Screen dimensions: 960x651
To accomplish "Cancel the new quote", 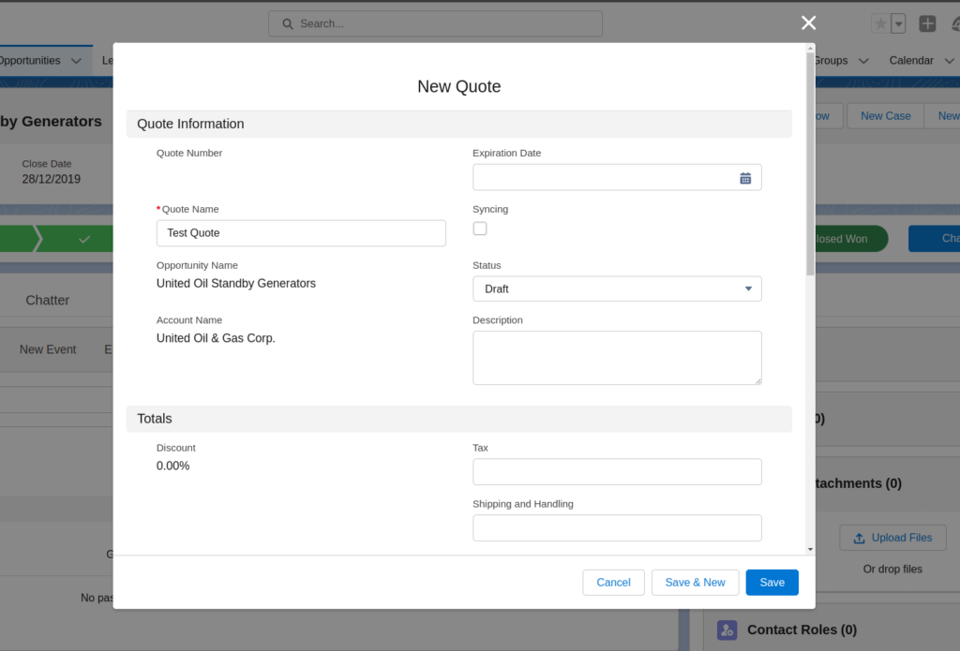I will click(x=613, y=583).
